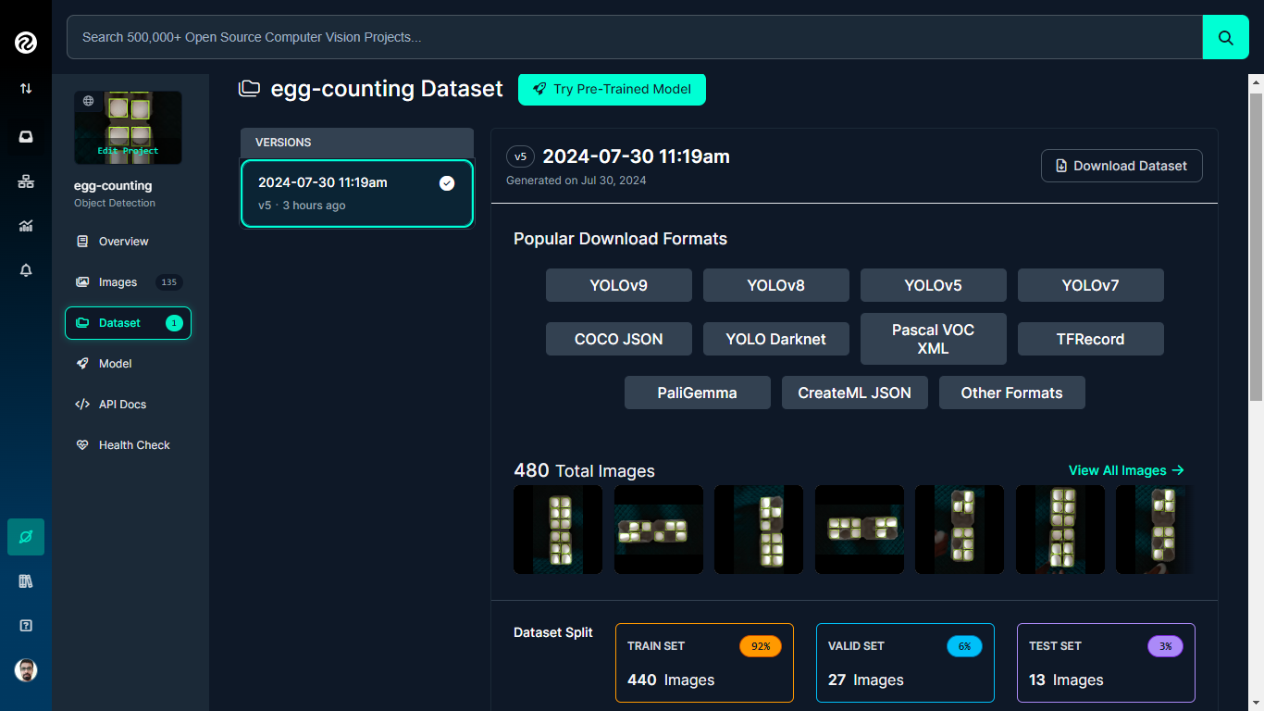Choose the YOLOv9 download format

coord(619,285)
